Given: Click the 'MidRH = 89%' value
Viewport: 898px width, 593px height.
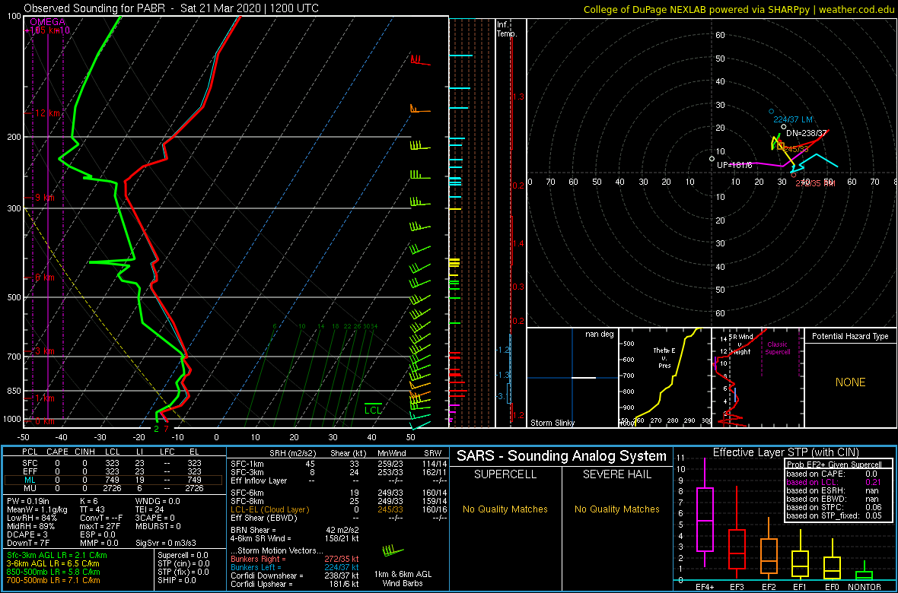Looking at the screenshot, I should [31, 526].
